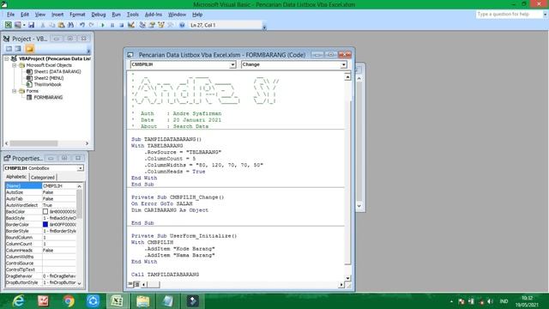Open the File menu

(x=11, y=15)
